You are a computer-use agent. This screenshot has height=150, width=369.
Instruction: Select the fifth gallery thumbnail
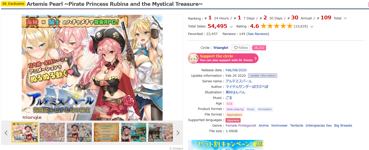coord(133,132)
